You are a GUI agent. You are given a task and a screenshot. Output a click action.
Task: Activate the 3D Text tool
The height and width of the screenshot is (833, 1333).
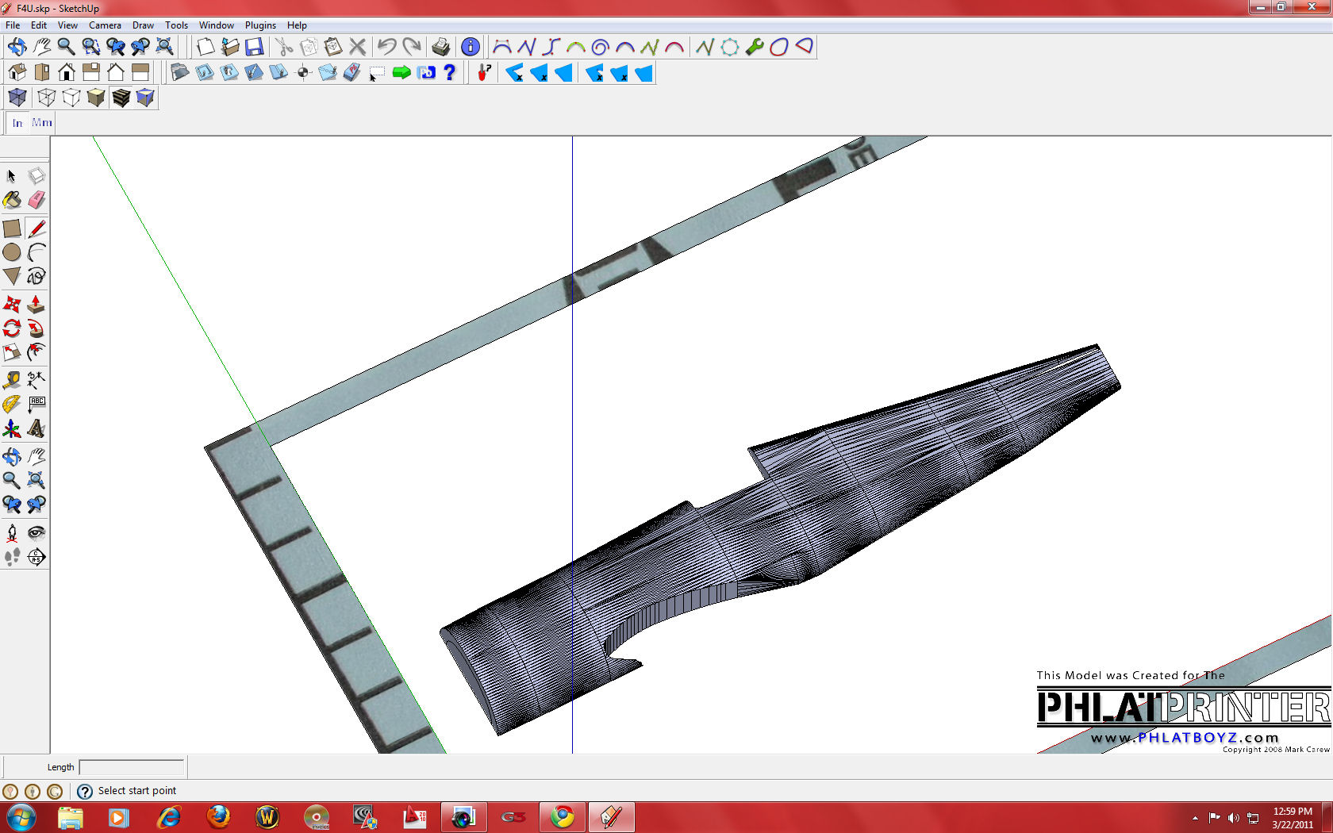(x=36, y=429)
